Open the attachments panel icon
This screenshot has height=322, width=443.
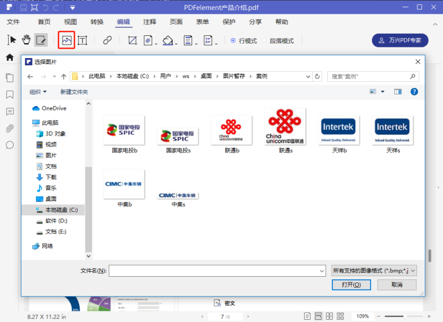coord(9,128)
